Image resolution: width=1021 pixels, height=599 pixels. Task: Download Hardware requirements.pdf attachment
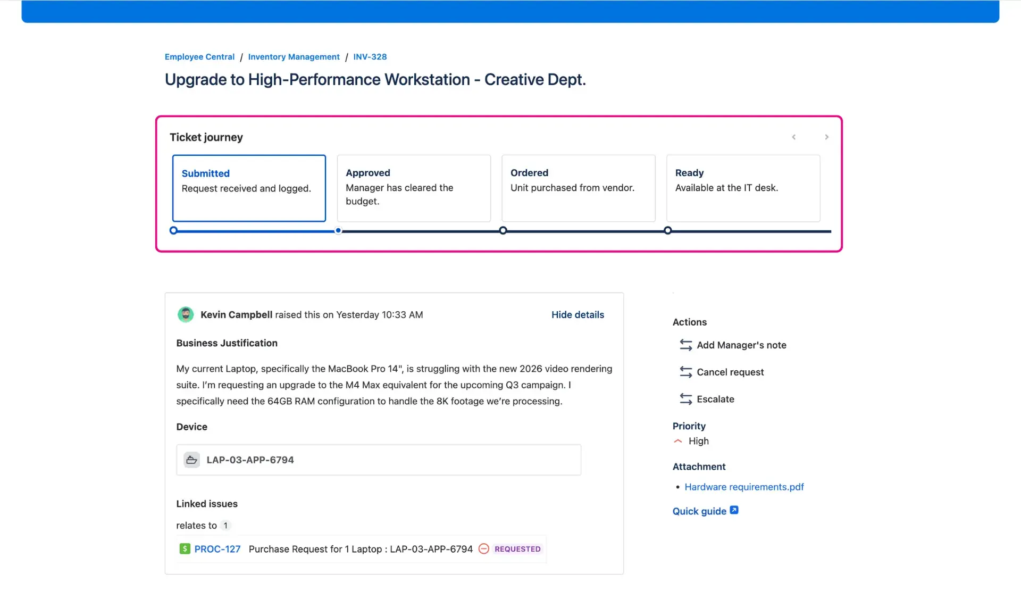(x=744, y=487)
